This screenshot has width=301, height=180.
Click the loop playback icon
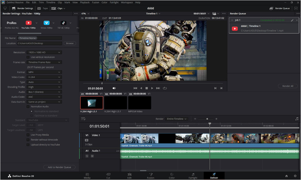[164, 88]
